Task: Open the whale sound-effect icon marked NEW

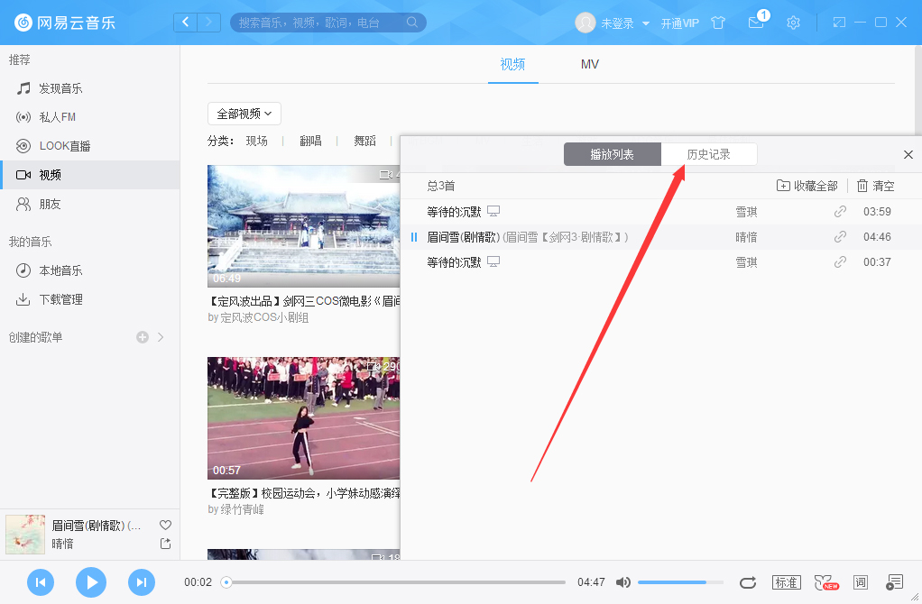Action: (x=824, y=582)
